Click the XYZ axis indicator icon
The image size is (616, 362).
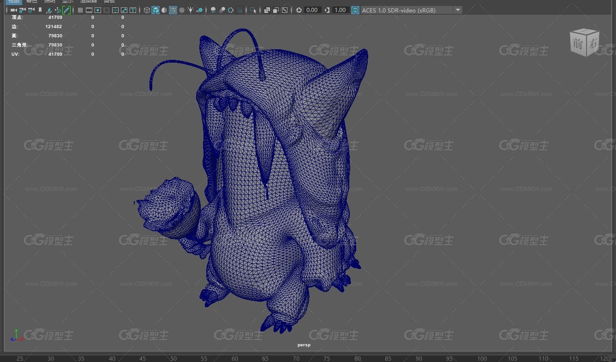18,335
